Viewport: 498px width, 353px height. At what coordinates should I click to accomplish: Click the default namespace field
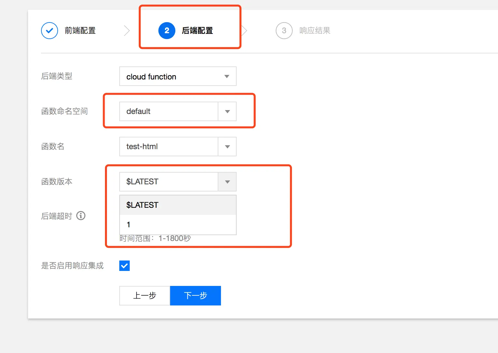coord(169,111)
